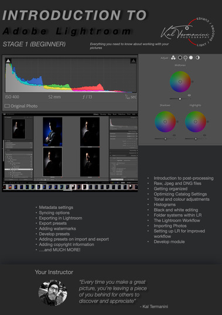Open the Library module tab
This screenshot has width=222, height=315.
(x=95, y=114)
